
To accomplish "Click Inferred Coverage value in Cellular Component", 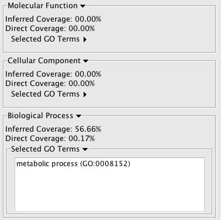I will (x=88, y=74).
